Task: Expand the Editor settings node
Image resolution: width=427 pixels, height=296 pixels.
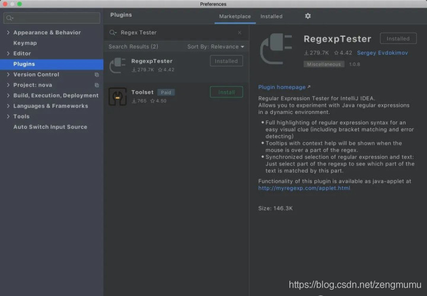Action: coord(8,53)
